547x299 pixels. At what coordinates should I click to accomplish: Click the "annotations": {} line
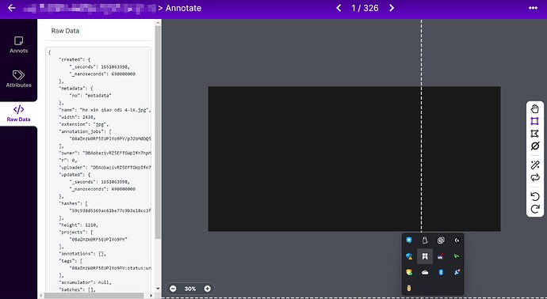pyautogui.click(x=82, y=254)
